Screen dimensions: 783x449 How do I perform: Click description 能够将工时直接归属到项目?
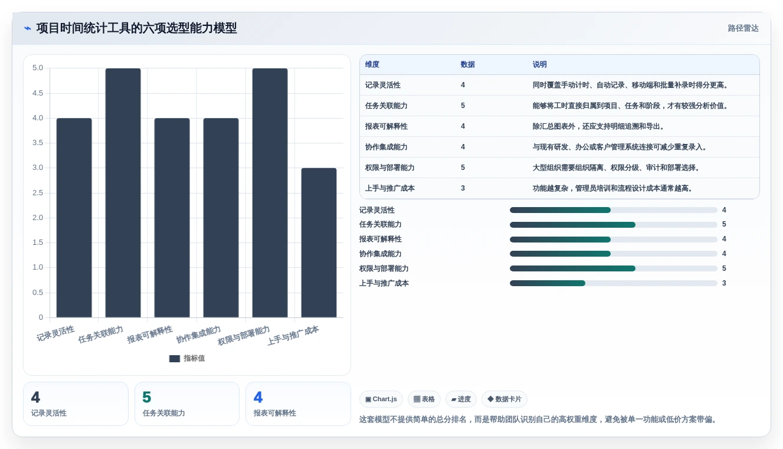[631, 106]
